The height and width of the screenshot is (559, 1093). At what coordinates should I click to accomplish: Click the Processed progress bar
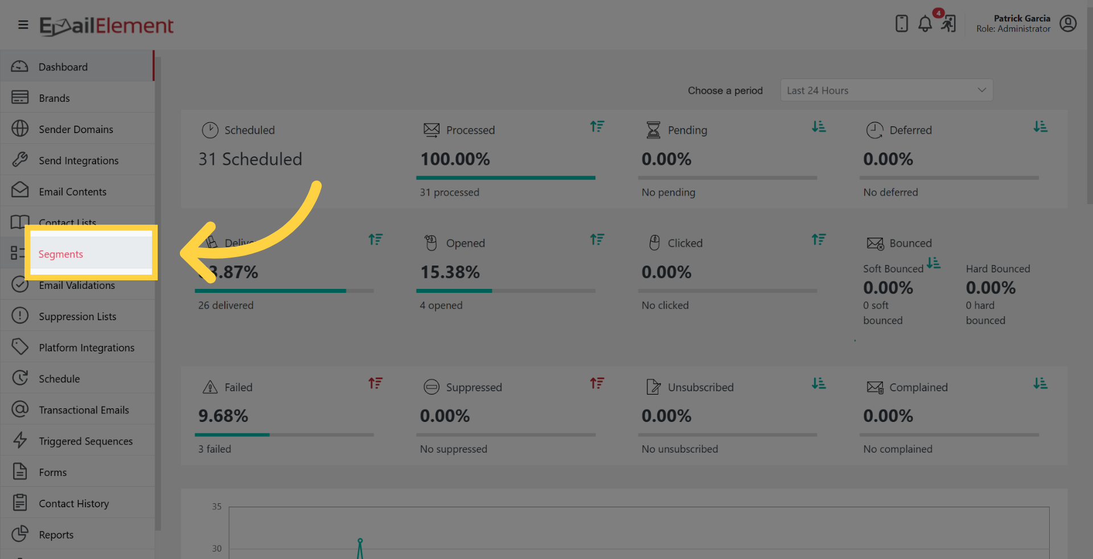506,178
